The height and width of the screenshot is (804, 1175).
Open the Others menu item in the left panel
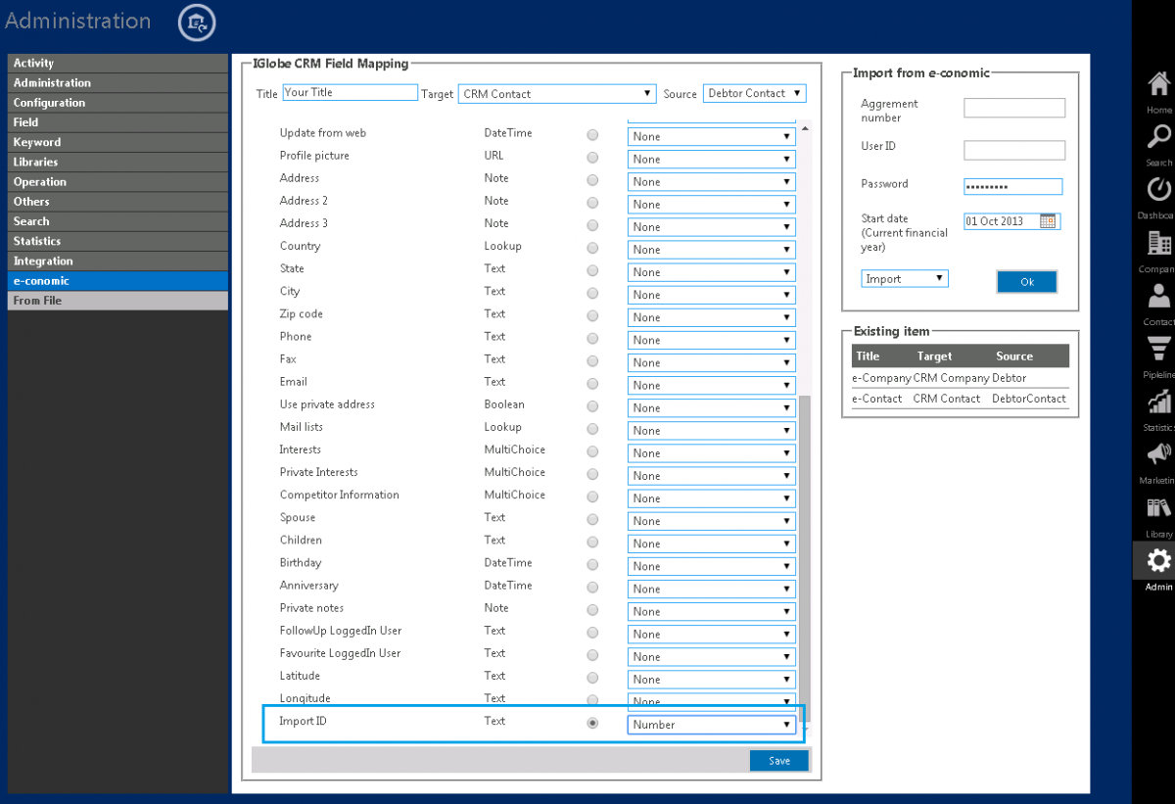(x=117, y=202)
